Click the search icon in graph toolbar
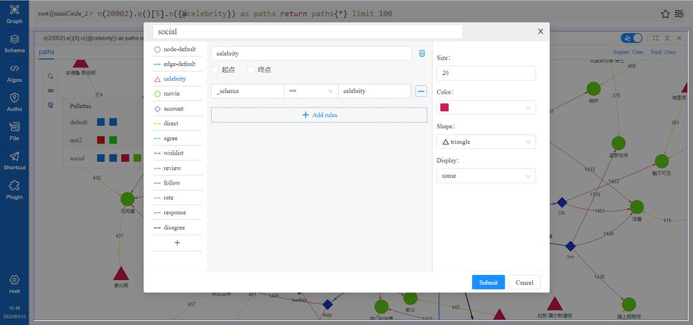Screen dimensions: 693x325 51,76
